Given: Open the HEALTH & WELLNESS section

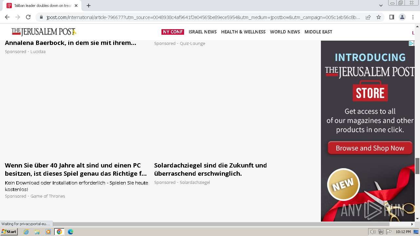Looking at the screenshot, I should click(x=243, y=32).
